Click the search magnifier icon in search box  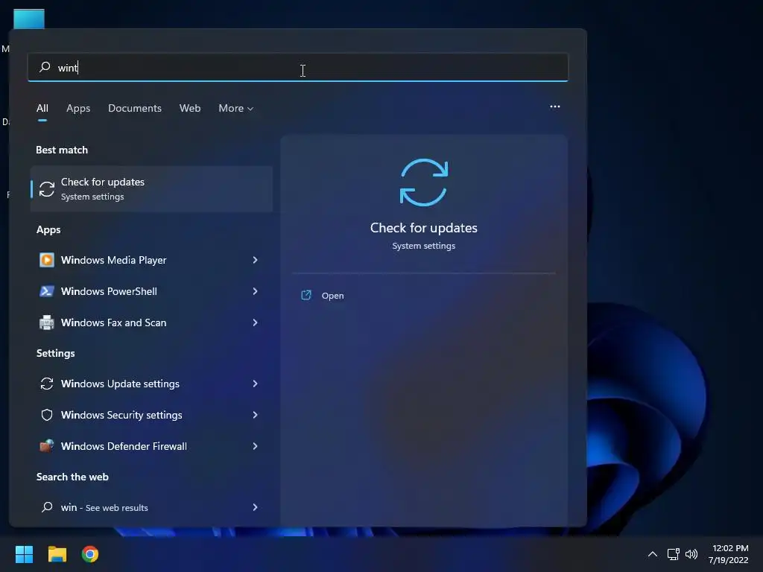pos(45,66)
